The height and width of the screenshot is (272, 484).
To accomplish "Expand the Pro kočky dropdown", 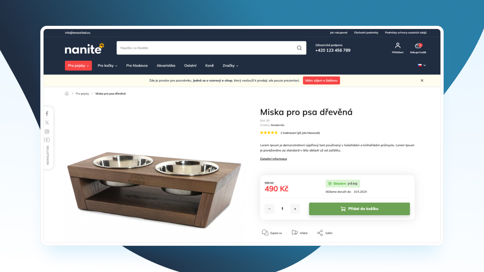I will tap(107, 66).
